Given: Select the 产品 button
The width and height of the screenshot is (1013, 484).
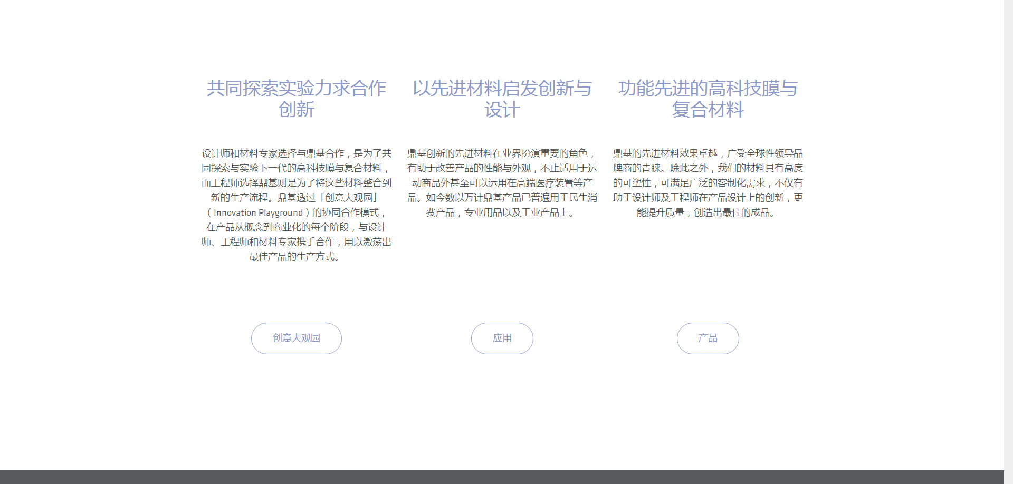Looking at the screenshot, I should pos(708,338).
